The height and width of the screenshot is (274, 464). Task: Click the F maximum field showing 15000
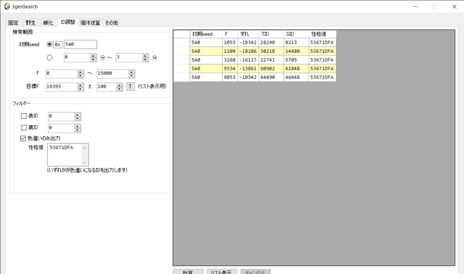tap(116, 73)
